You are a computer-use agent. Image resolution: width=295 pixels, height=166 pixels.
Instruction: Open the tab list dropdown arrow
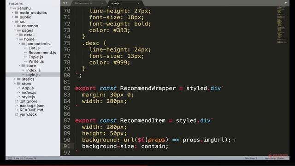(286, 3)
